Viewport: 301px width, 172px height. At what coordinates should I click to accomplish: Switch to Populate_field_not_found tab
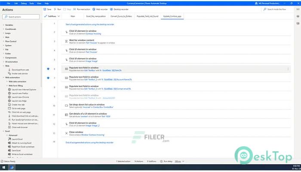tap(147, 16)
